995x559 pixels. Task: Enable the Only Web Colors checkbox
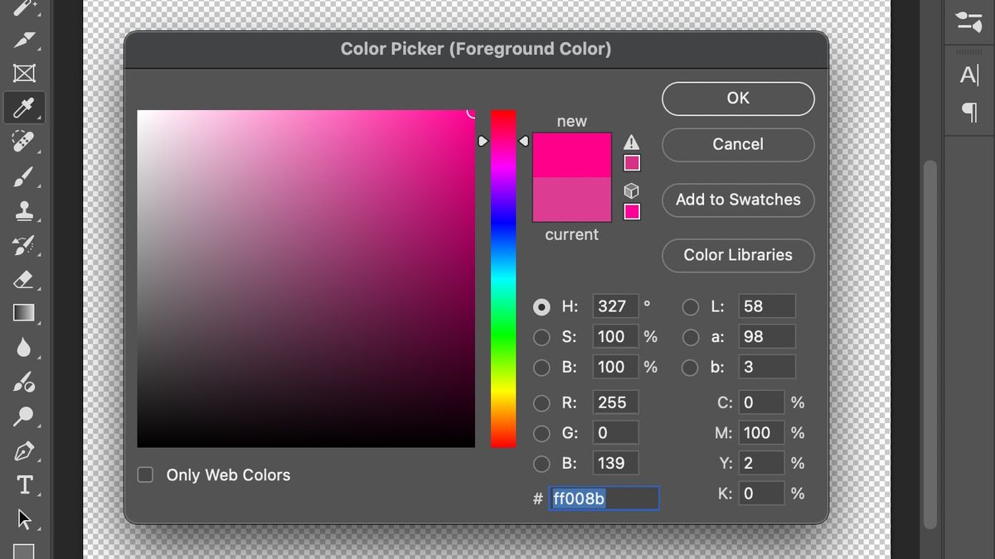145,475
